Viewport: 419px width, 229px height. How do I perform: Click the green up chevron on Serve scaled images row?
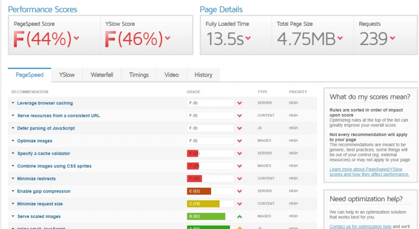(x=239, y=216)
